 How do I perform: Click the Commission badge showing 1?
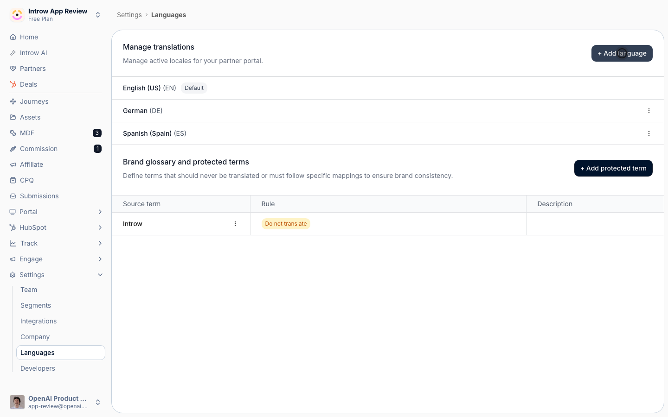tap(97, 149)
